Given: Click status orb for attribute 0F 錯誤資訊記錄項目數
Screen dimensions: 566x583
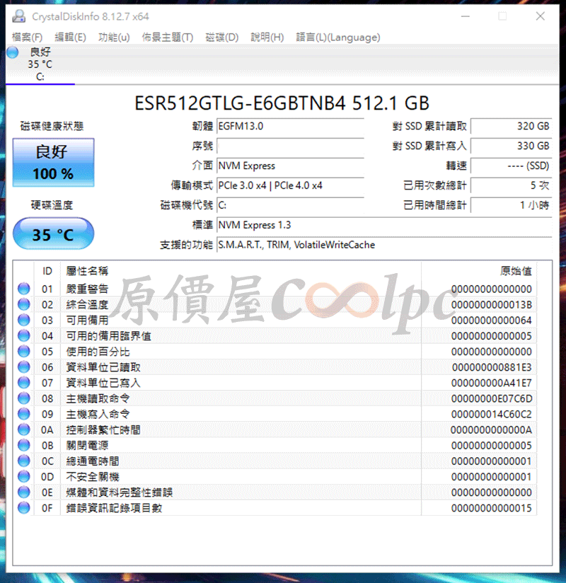Looking at the screenshot, I should tap(24, 508).
